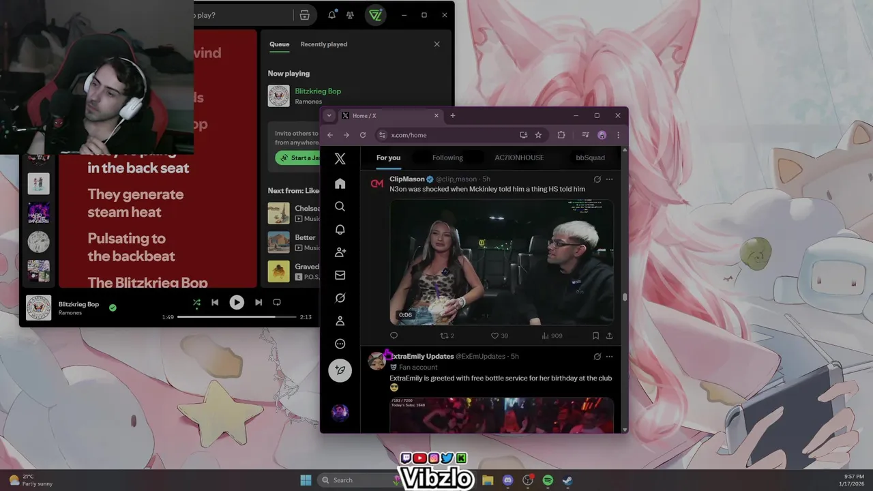Close the Spotify queue panel
This screenshot has height=491, width=873.
coord(436,44)
